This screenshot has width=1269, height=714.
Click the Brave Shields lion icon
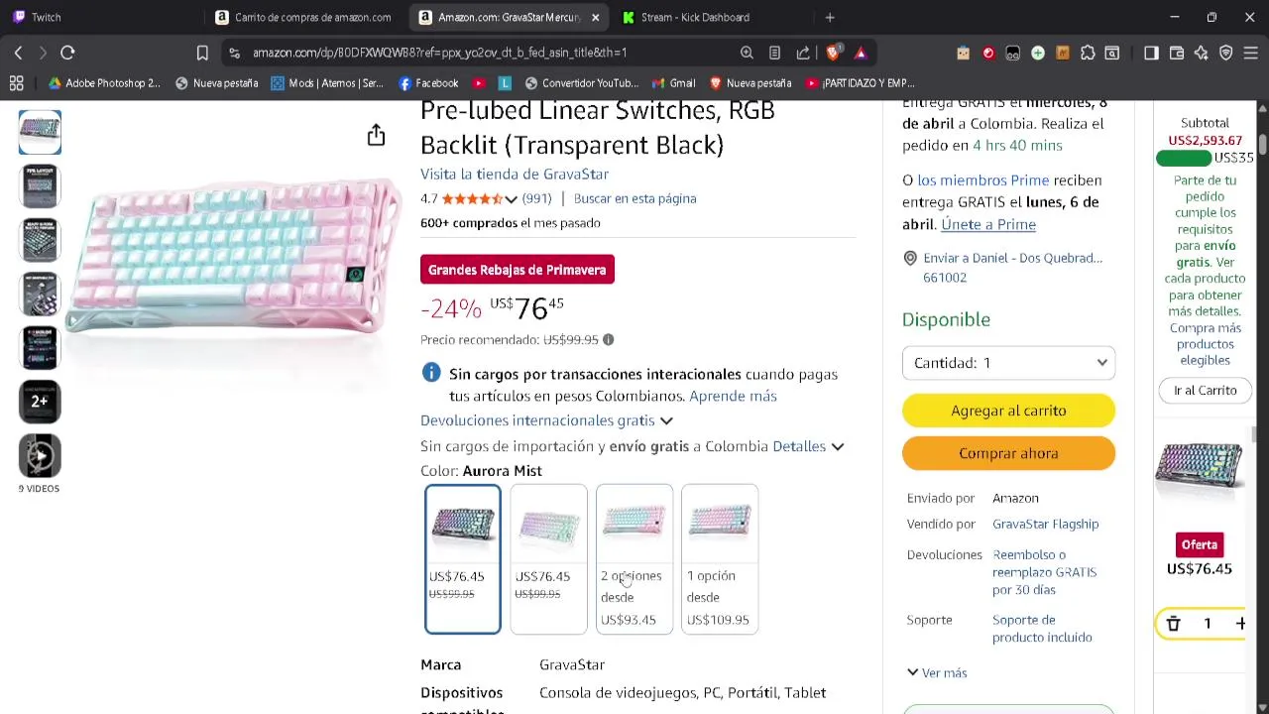834,53
